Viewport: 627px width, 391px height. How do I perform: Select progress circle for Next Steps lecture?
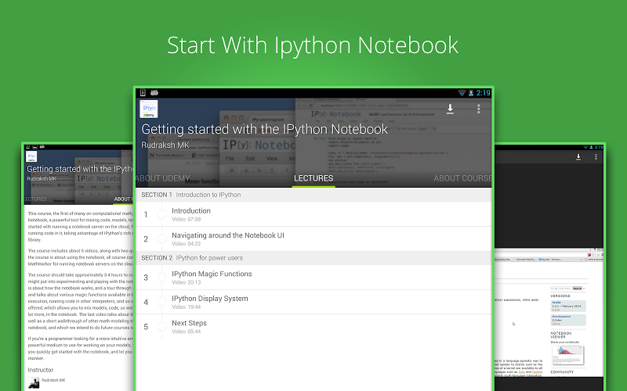(162, 327)
